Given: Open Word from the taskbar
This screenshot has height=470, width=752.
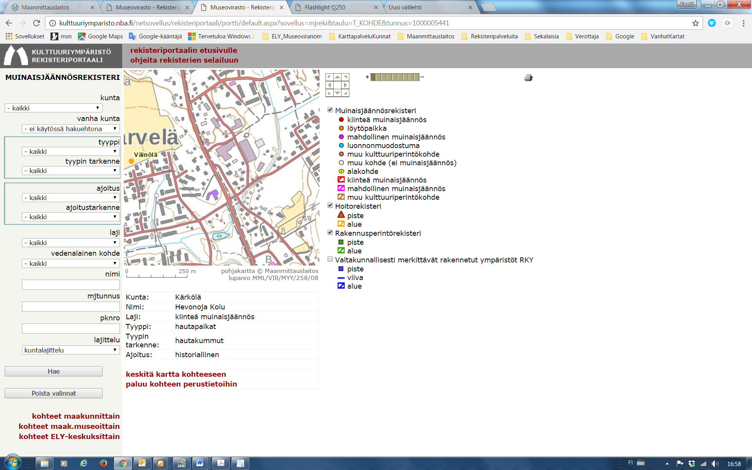Looking at the screenshot, I should (200, 463).
